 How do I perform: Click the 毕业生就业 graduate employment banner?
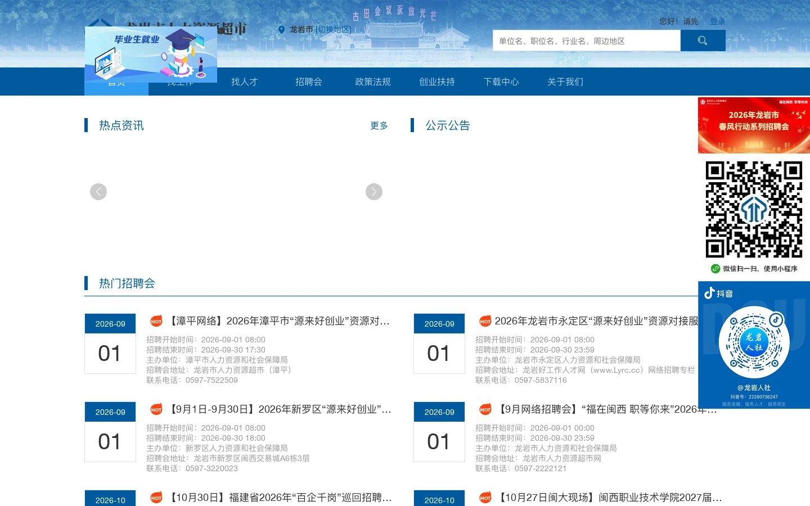[151, 55]
